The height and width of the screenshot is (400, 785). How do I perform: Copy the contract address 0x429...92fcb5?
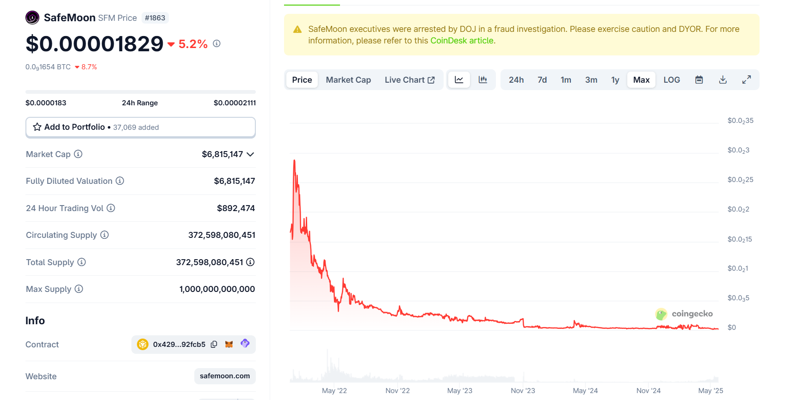coord(214,344)
